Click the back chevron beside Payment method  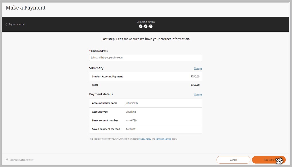[6, 24]
